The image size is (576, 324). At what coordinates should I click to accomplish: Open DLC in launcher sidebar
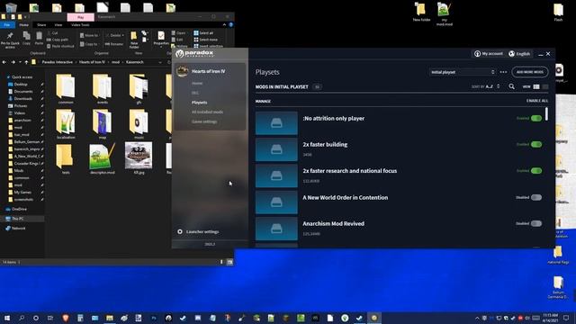[x=195, y=93]
